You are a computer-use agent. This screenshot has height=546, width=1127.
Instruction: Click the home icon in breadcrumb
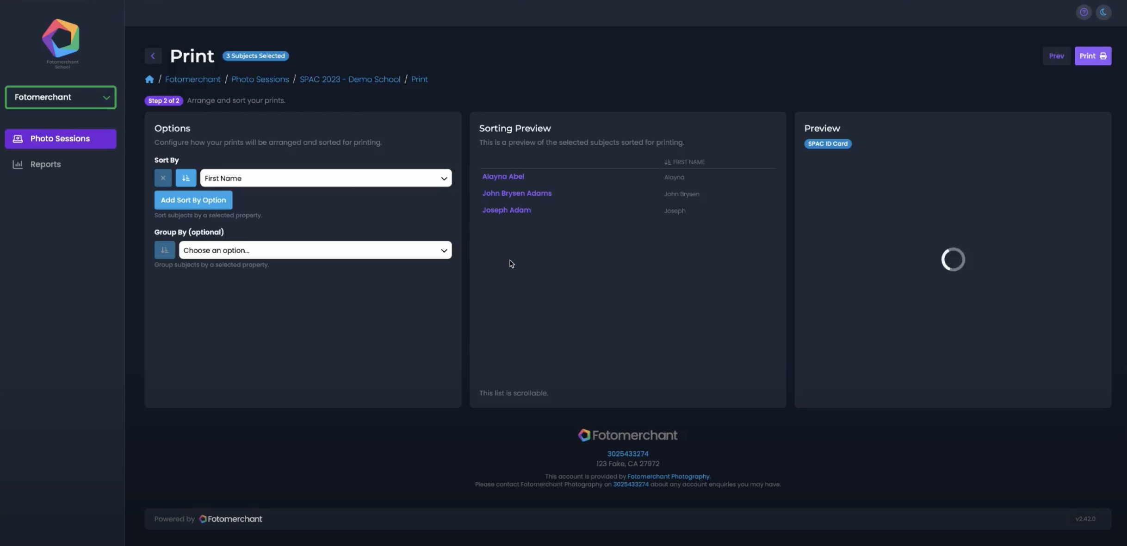(149, 79)
